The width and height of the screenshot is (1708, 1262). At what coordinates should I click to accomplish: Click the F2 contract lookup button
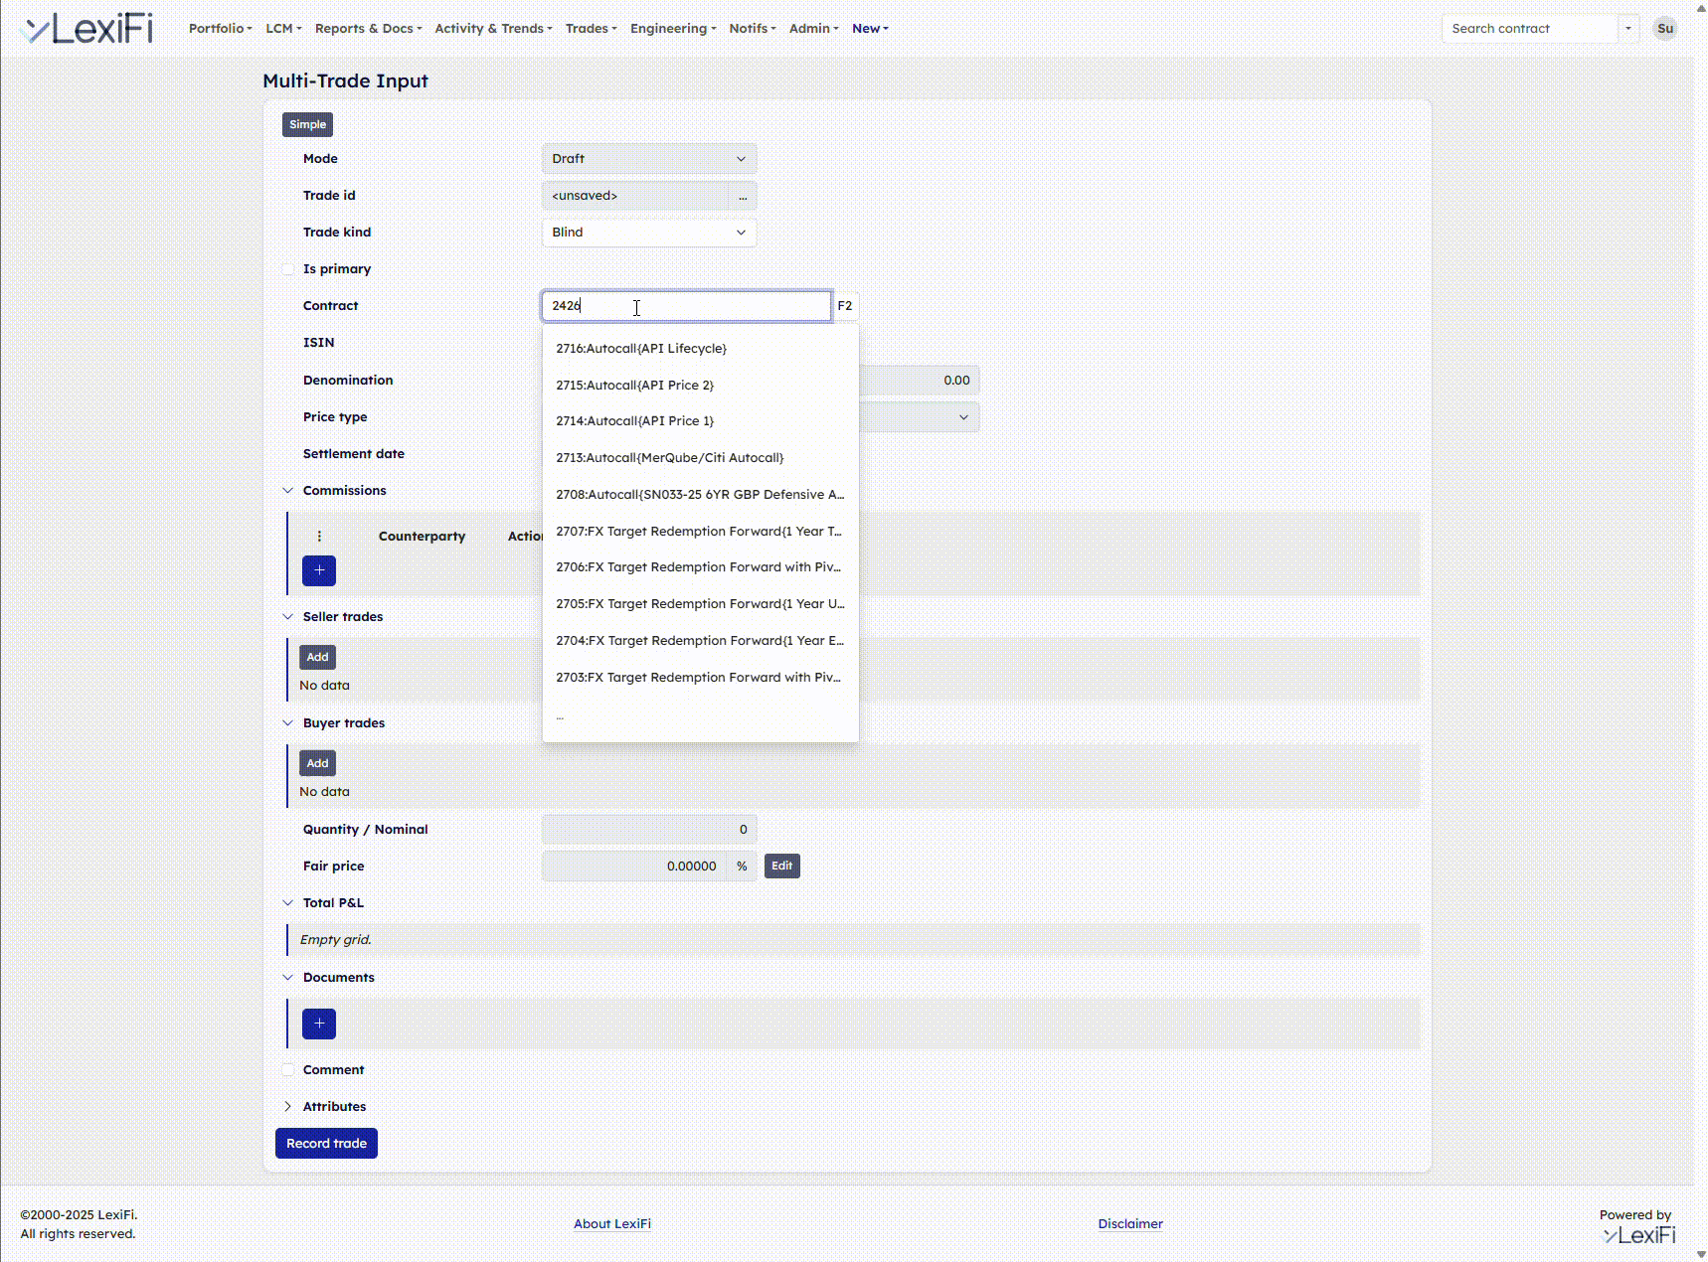[x=844, y=306]
